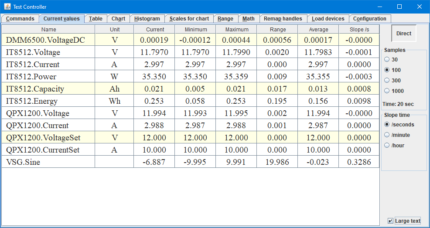Switch to the Current values tab

click(61, 19)
